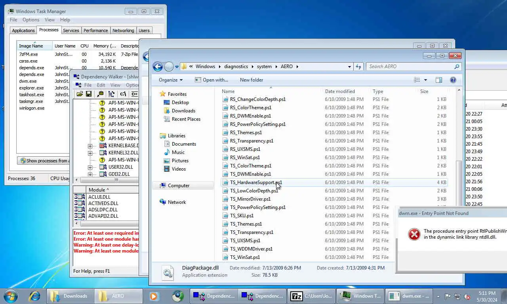Viewport: 507px width, 304px height.
Task: Open the Windows Start orb
Action: pos(11,296)
